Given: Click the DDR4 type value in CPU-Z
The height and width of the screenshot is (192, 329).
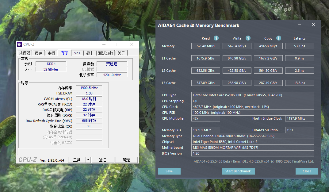Looking at the screenshot, I should (51, 64).
